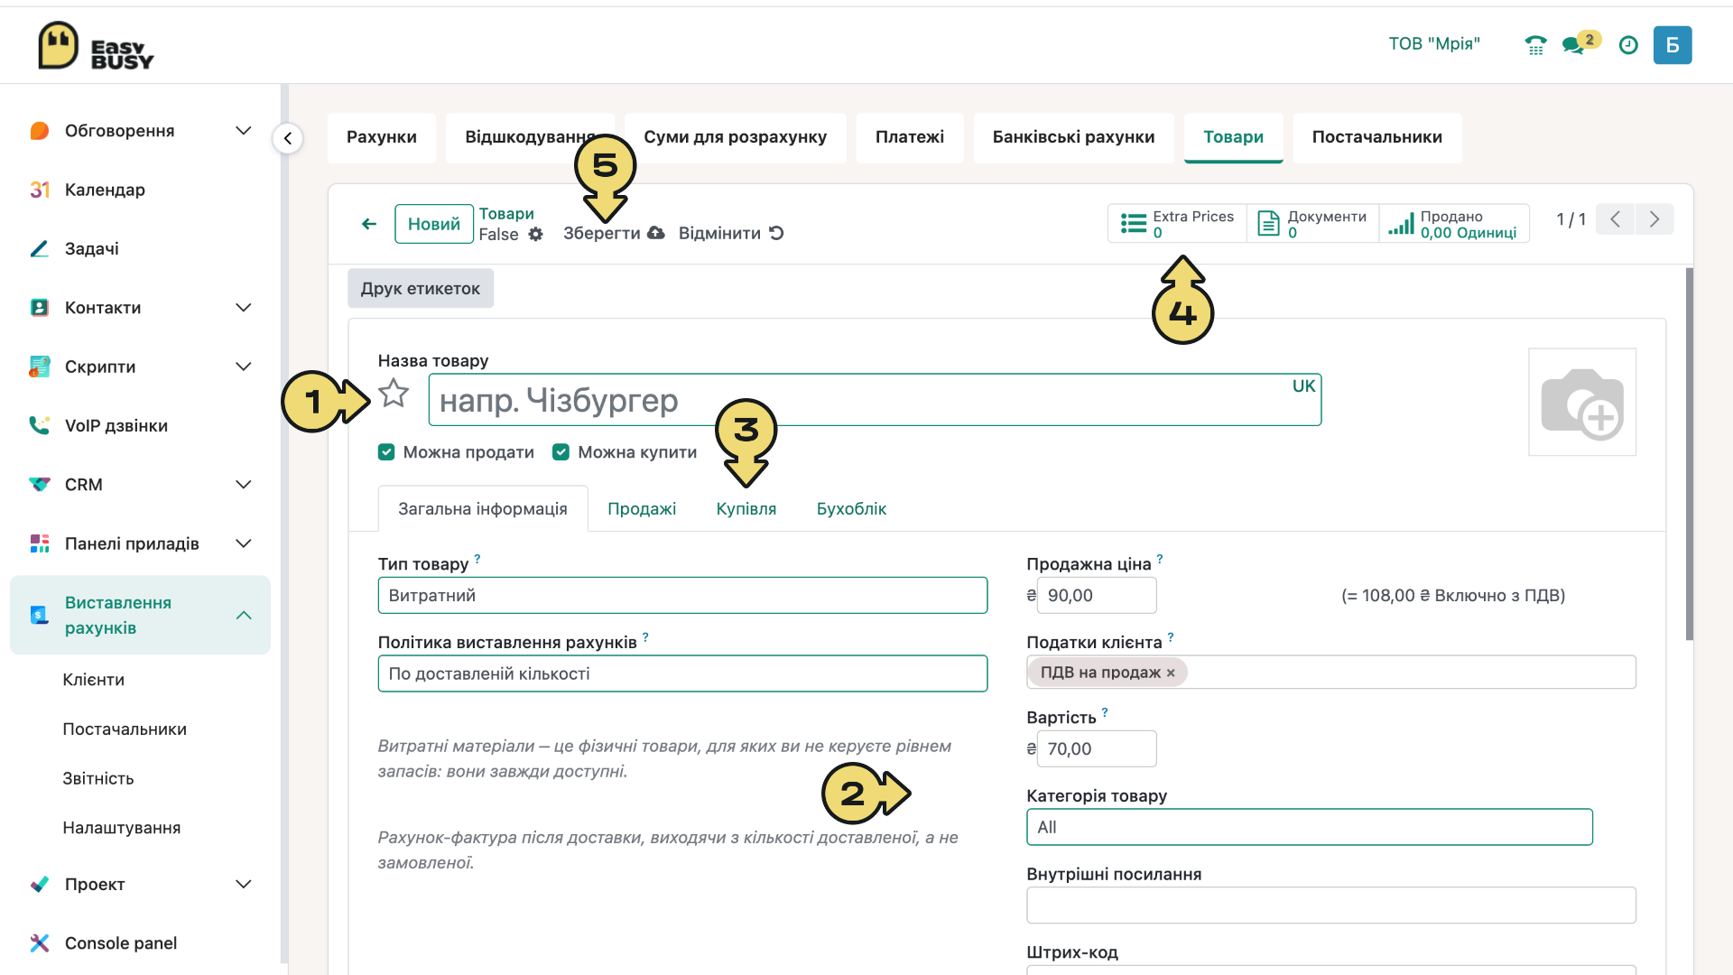
Task: Open Налаштування submenu item
Action: tap(122, 829)
